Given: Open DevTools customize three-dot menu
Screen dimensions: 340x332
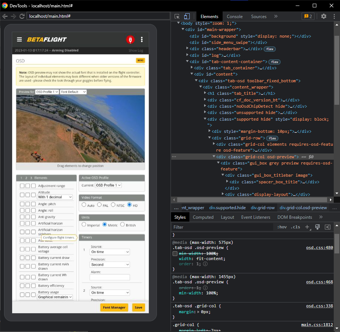Looking at the screenshot, I should coord(334,17).
